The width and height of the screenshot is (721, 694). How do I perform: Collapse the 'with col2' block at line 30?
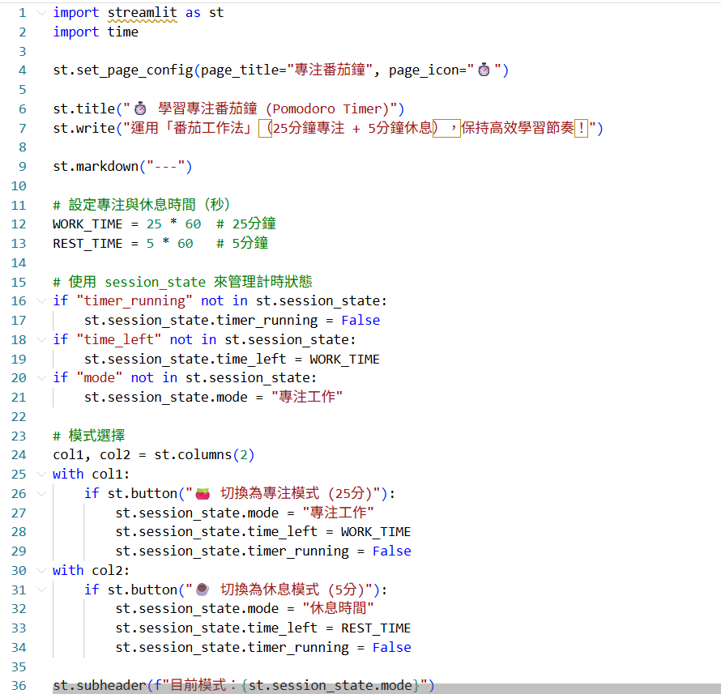click(x=41, y=570)
